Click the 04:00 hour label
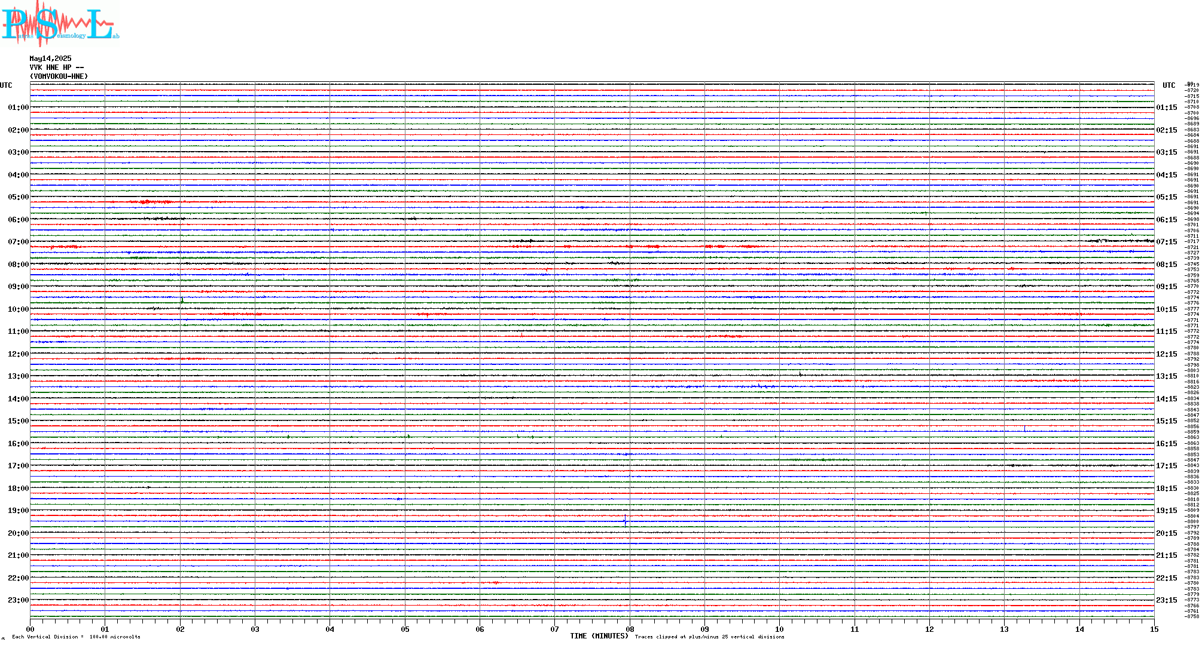Screen dimensions: 1202x645 19,175
